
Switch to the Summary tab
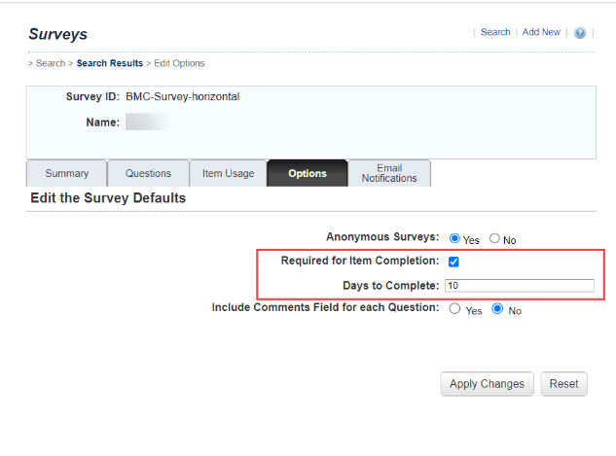(67, 173)
